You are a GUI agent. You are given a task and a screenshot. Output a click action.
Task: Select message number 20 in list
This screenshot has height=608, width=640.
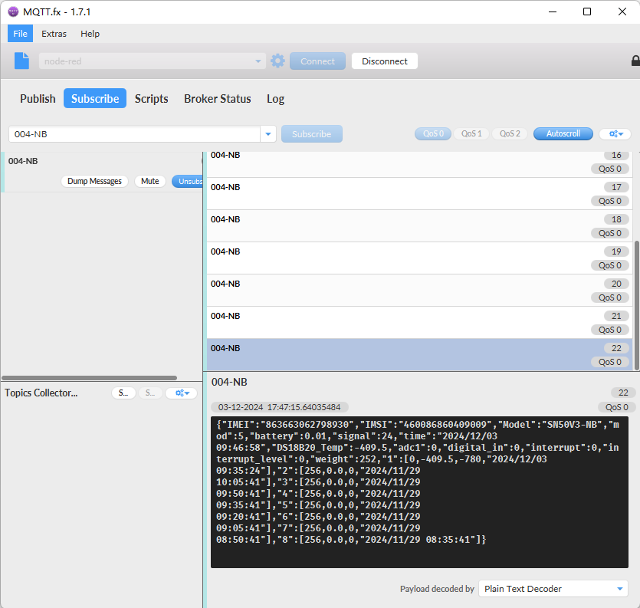coord(419,291)
